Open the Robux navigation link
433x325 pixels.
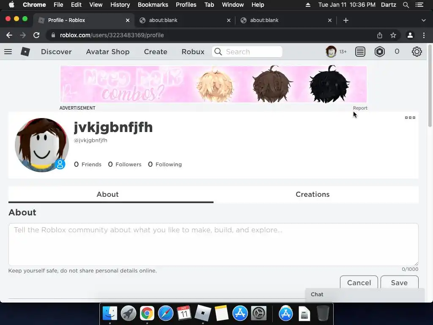pos(193,52)
